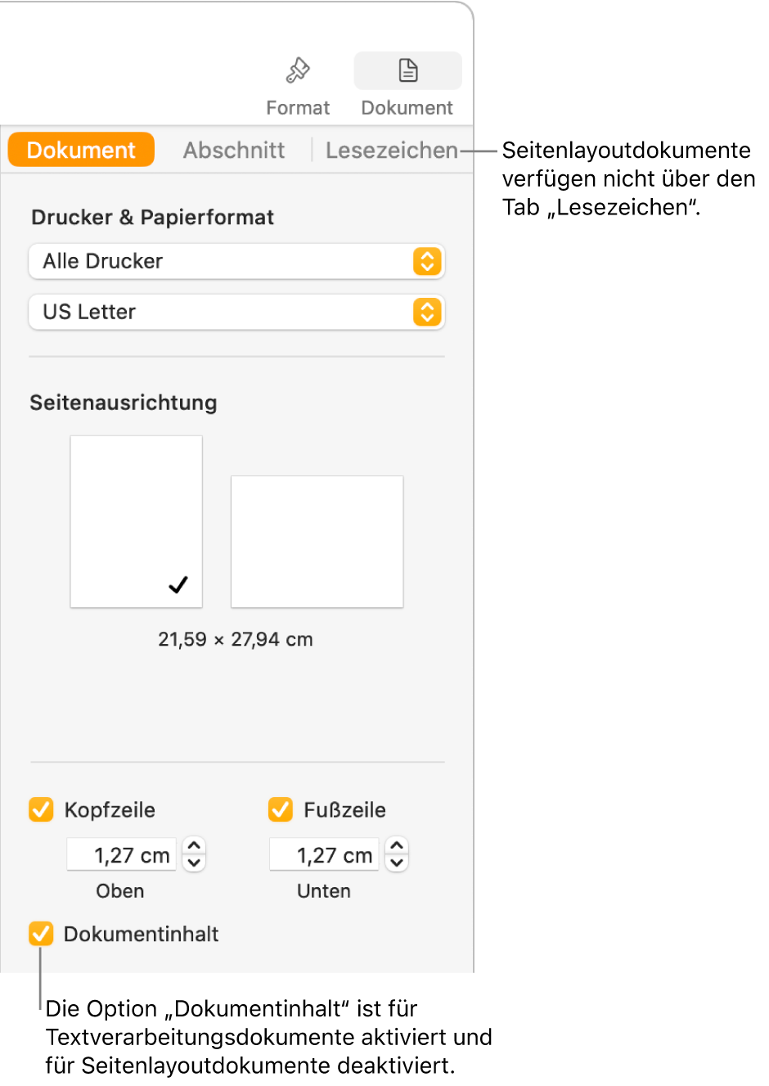
Task: Edit the Oben margin value field
Action: pyautogui.click(x=120, y=854)
